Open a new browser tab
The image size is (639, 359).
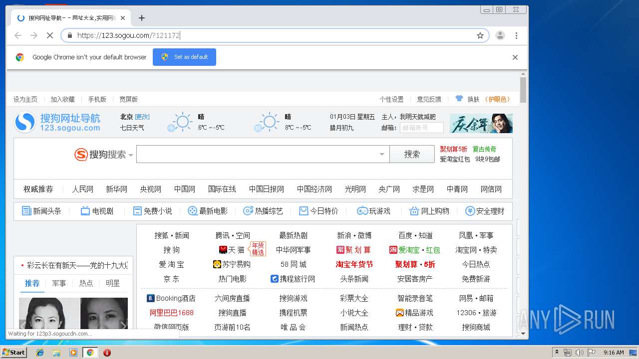pos(142,18)
